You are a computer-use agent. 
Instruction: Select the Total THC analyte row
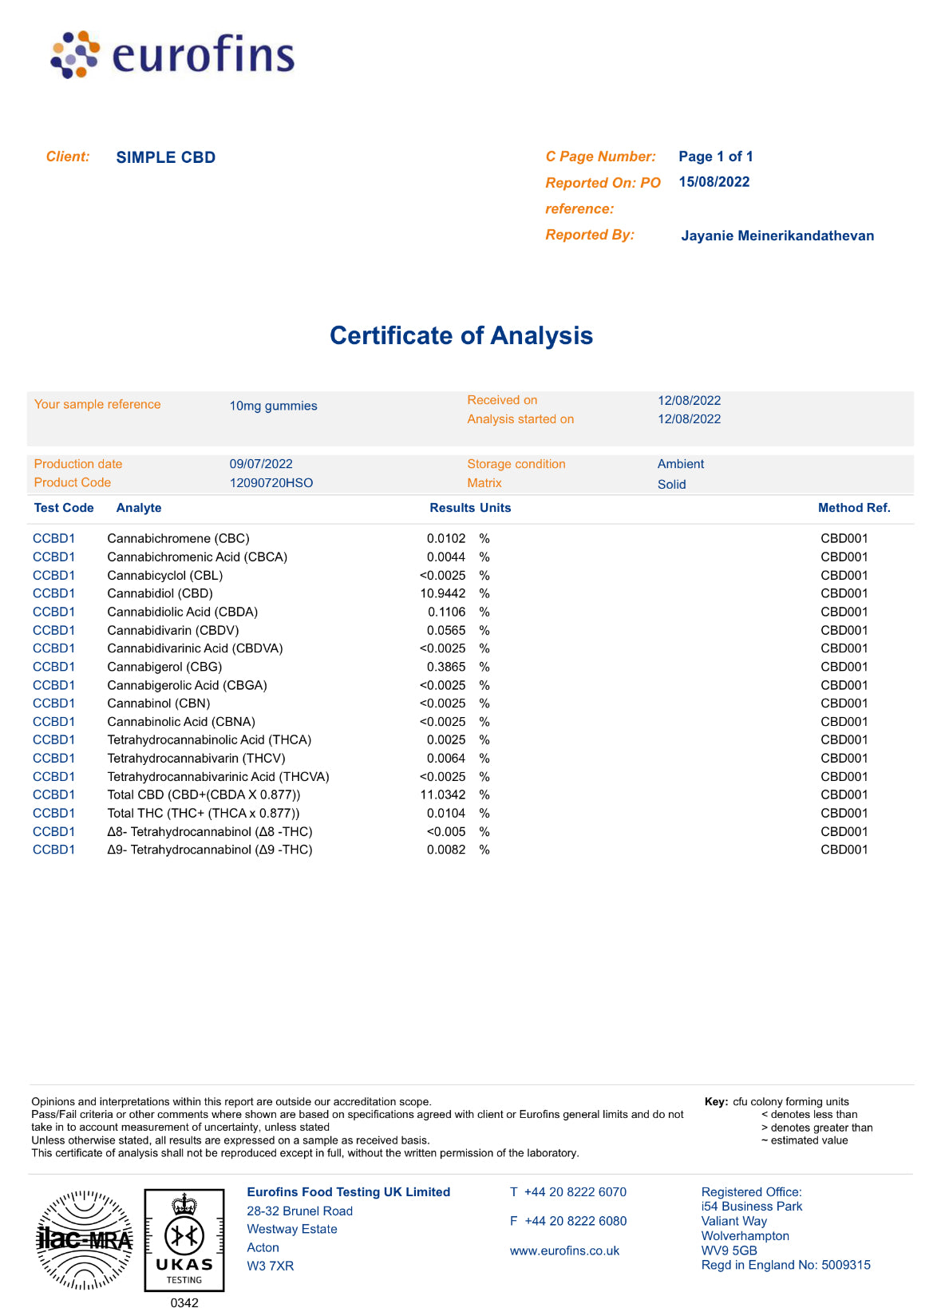203,813
